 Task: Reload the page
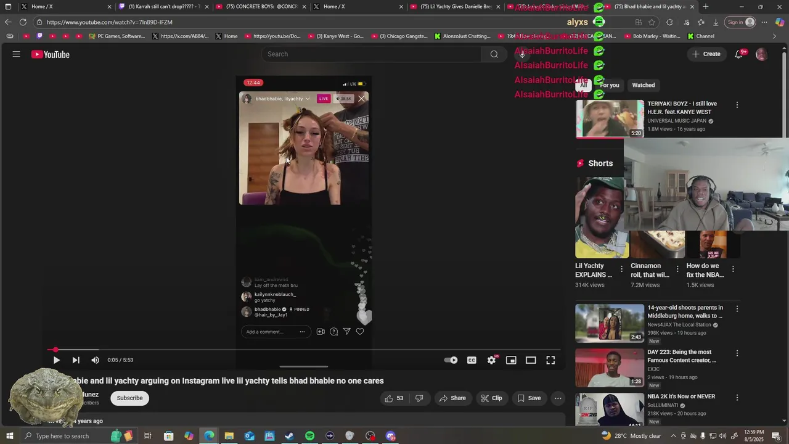pyautogui.click(x=23, y=22)
